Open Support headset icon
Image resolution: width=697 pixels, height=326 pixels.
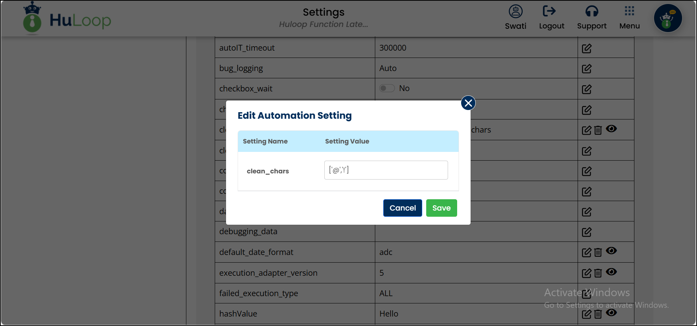click(591, 11)
